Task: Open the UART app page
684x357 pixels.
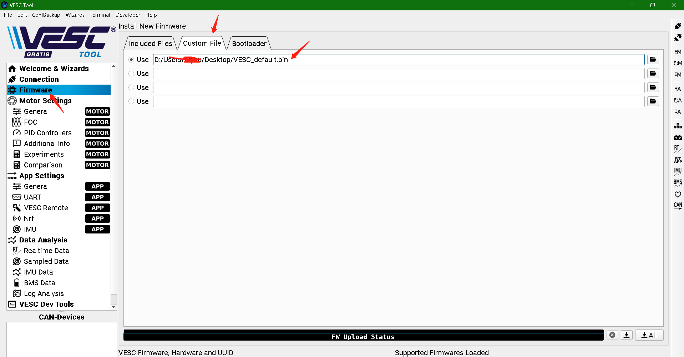Action: (59, 197)
